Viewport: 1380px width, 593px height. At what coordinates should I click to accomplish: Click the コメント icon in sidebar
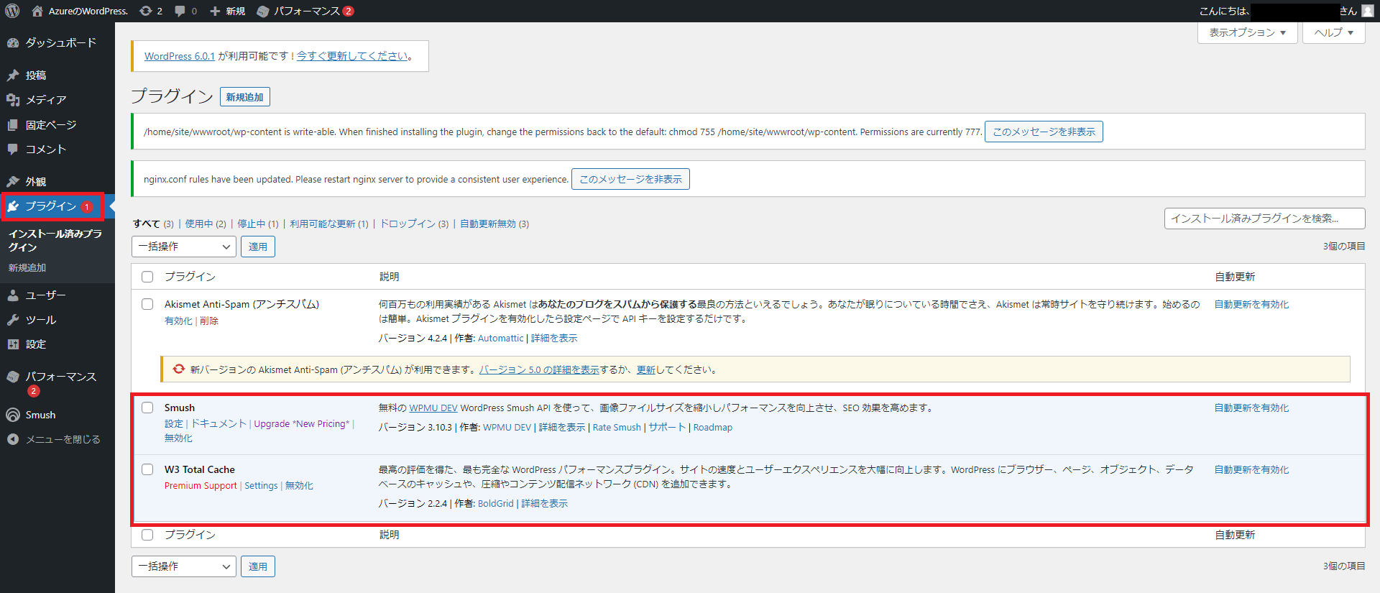[x=13, y=149]
